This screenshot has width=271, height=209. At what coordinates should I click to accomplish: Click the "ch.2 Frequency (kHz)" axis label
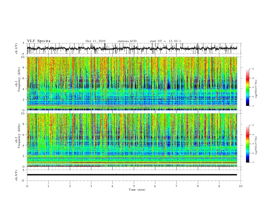point(18,136)
